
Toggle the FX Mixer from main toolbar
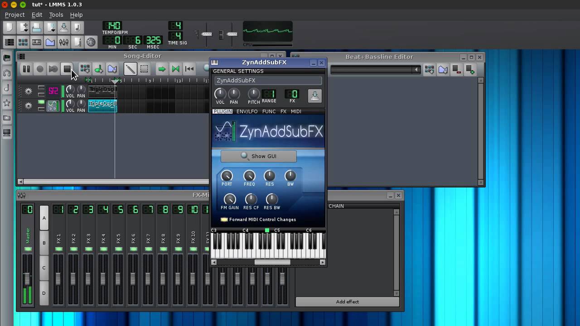64,42
